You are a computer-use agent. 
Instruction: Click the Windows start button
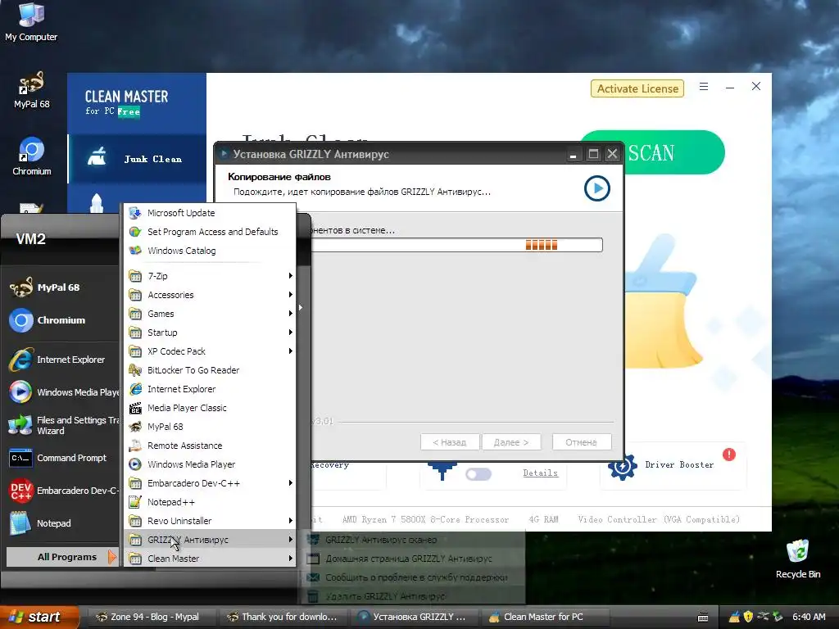[x=39, y=617]
